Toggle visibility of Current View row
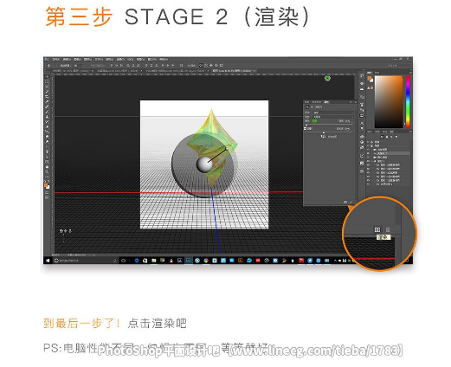 368,150
